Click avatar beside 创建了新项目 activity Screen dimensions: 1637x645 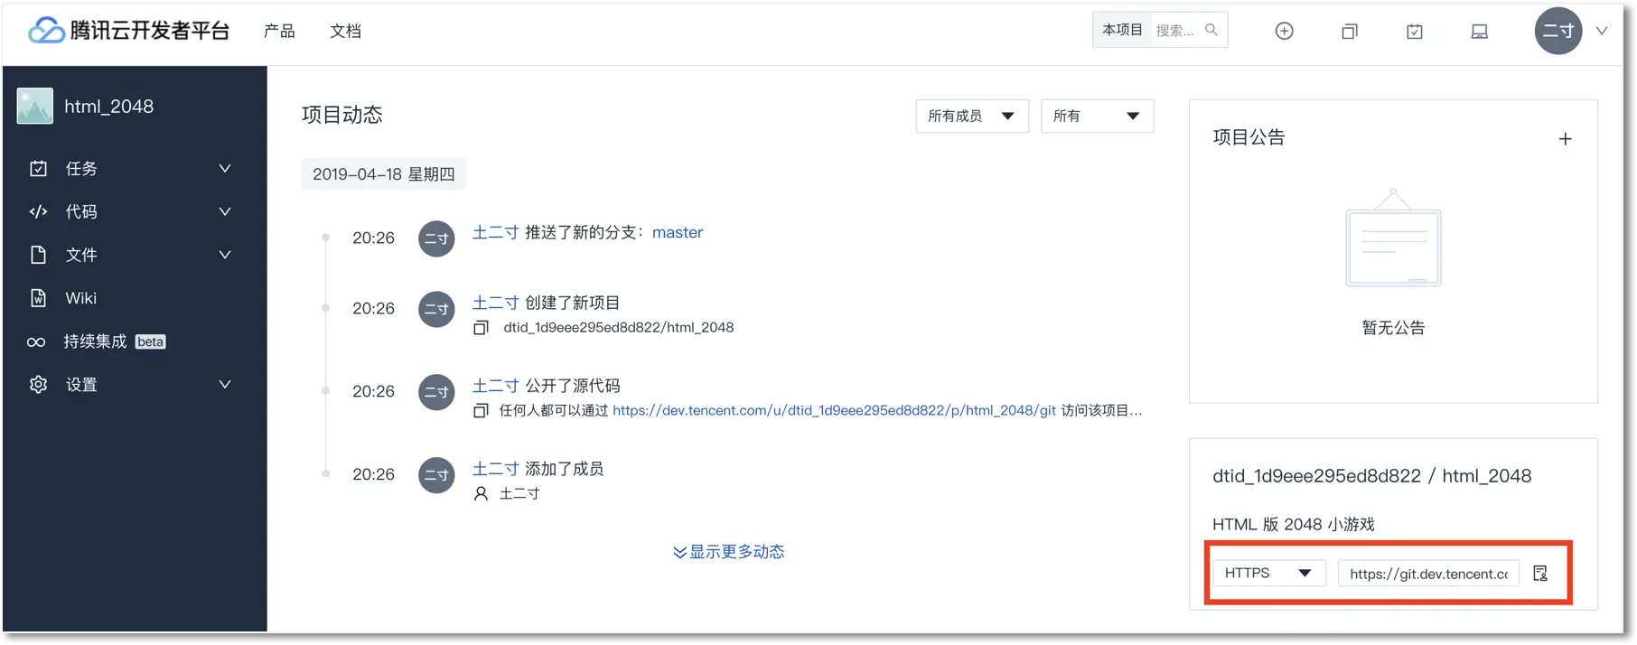pos(436,309)
